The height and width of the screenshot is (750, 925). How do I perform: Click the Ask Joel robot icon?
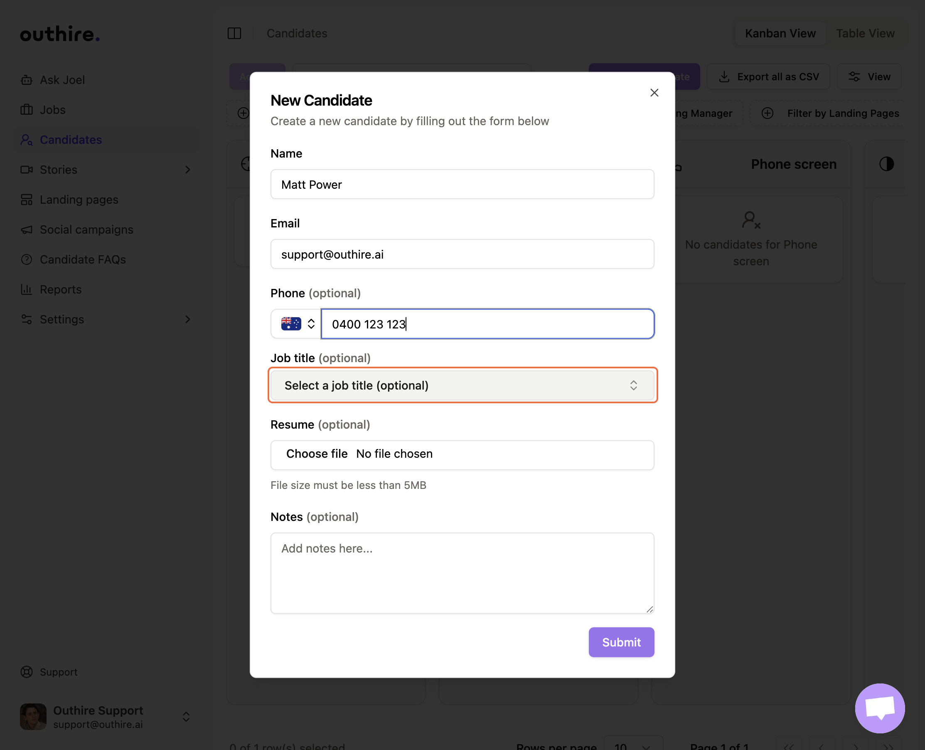pyautogui.click(x=26, y=80)
